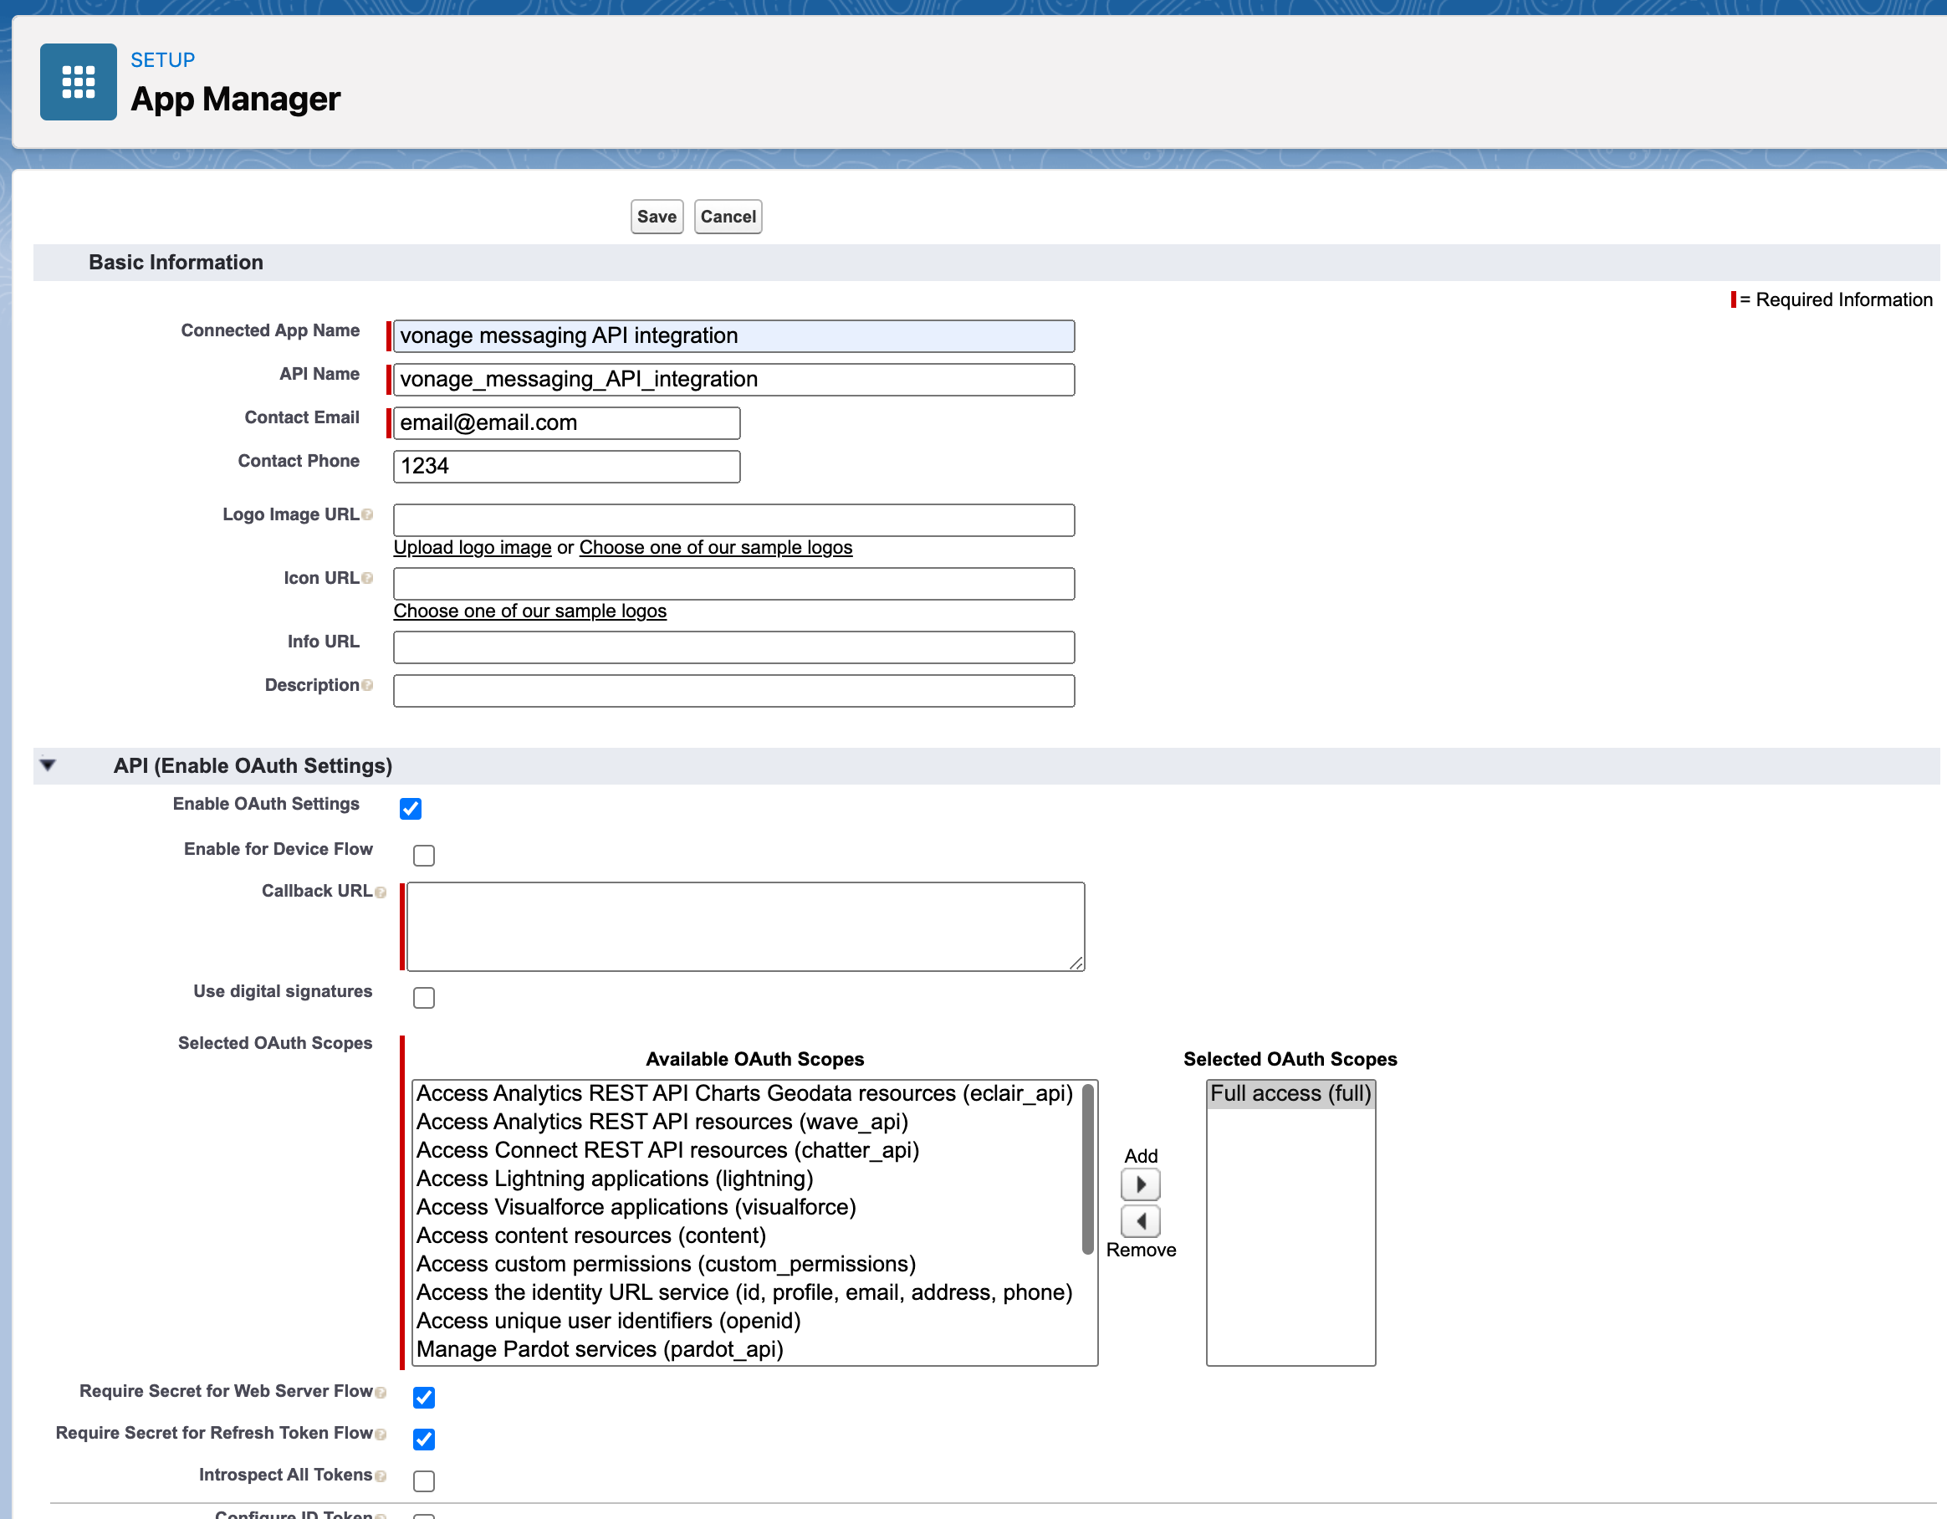
Task: Enable the Device Flow checkbox
Action: [x=424, y=856]
